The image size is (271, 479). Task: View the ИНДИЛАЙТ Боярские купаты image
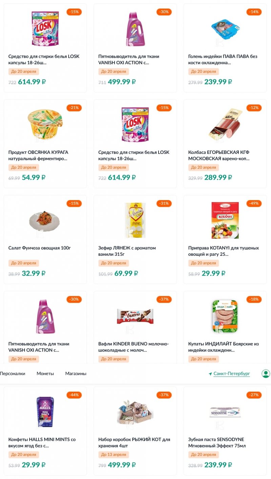pyautogui.click(x=225, y=316)
